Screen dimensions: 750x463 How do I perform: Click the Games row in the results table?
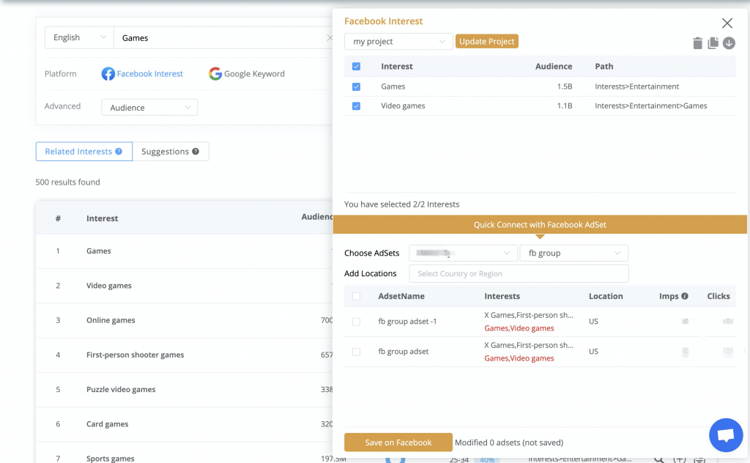(184, 251)
